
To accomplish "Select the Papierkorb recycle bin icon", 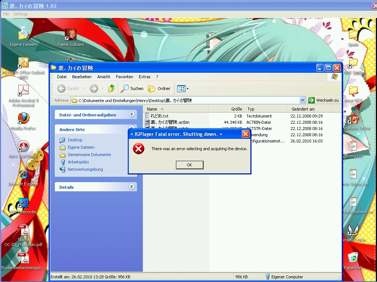I will tap(353, 258).
